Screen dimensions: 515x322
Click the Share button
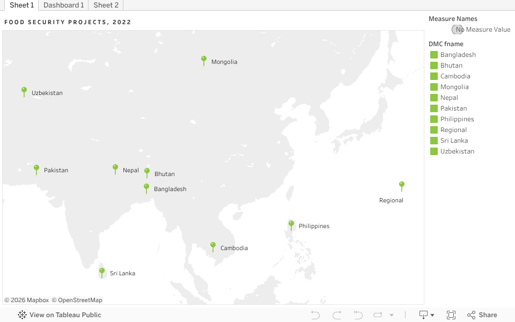tap(482, 315)
